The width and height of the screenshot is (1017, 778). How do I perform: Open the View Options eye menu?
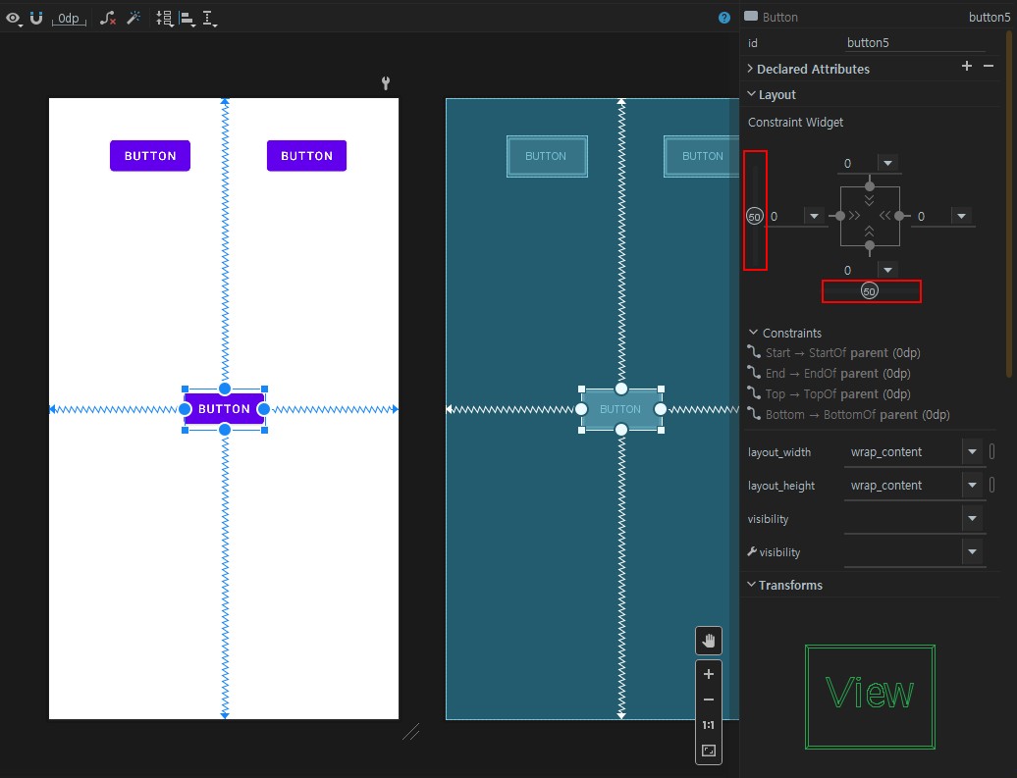click(x=13, y=19)
